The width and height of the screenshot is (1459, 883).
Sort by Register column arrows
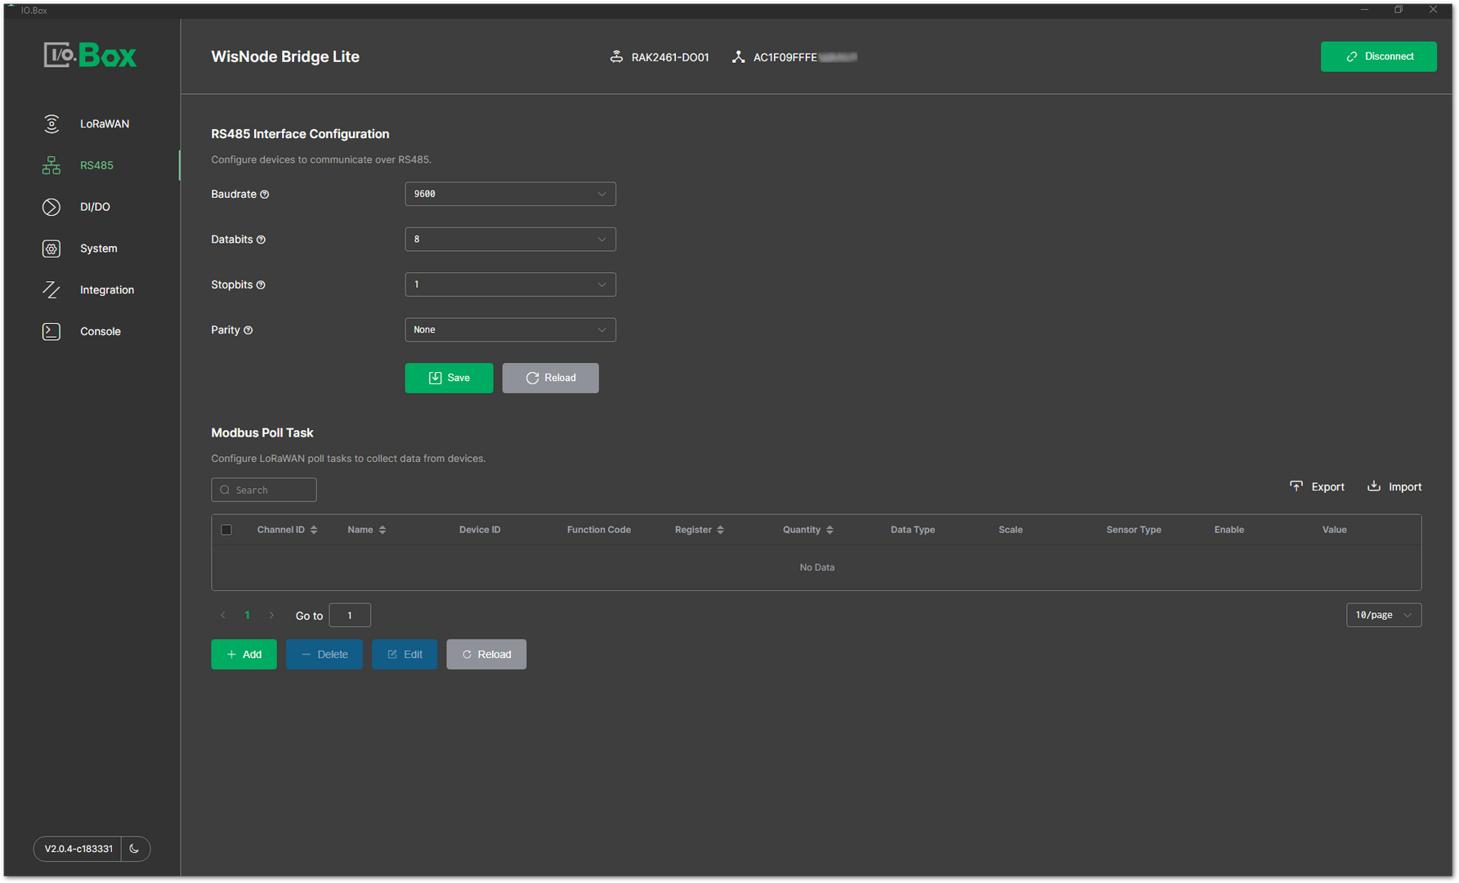(720, 530)
